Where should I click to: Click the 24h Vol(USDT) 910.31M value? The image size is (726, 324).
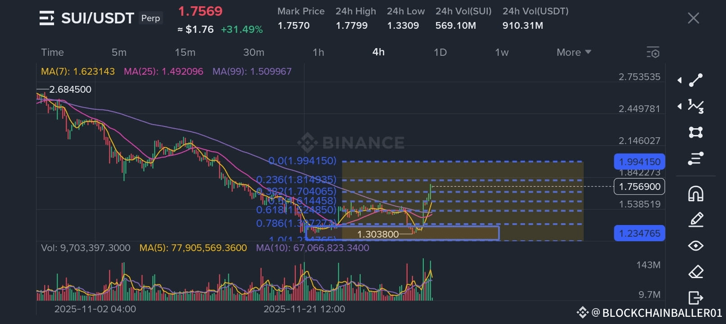[x=523, y=26]
